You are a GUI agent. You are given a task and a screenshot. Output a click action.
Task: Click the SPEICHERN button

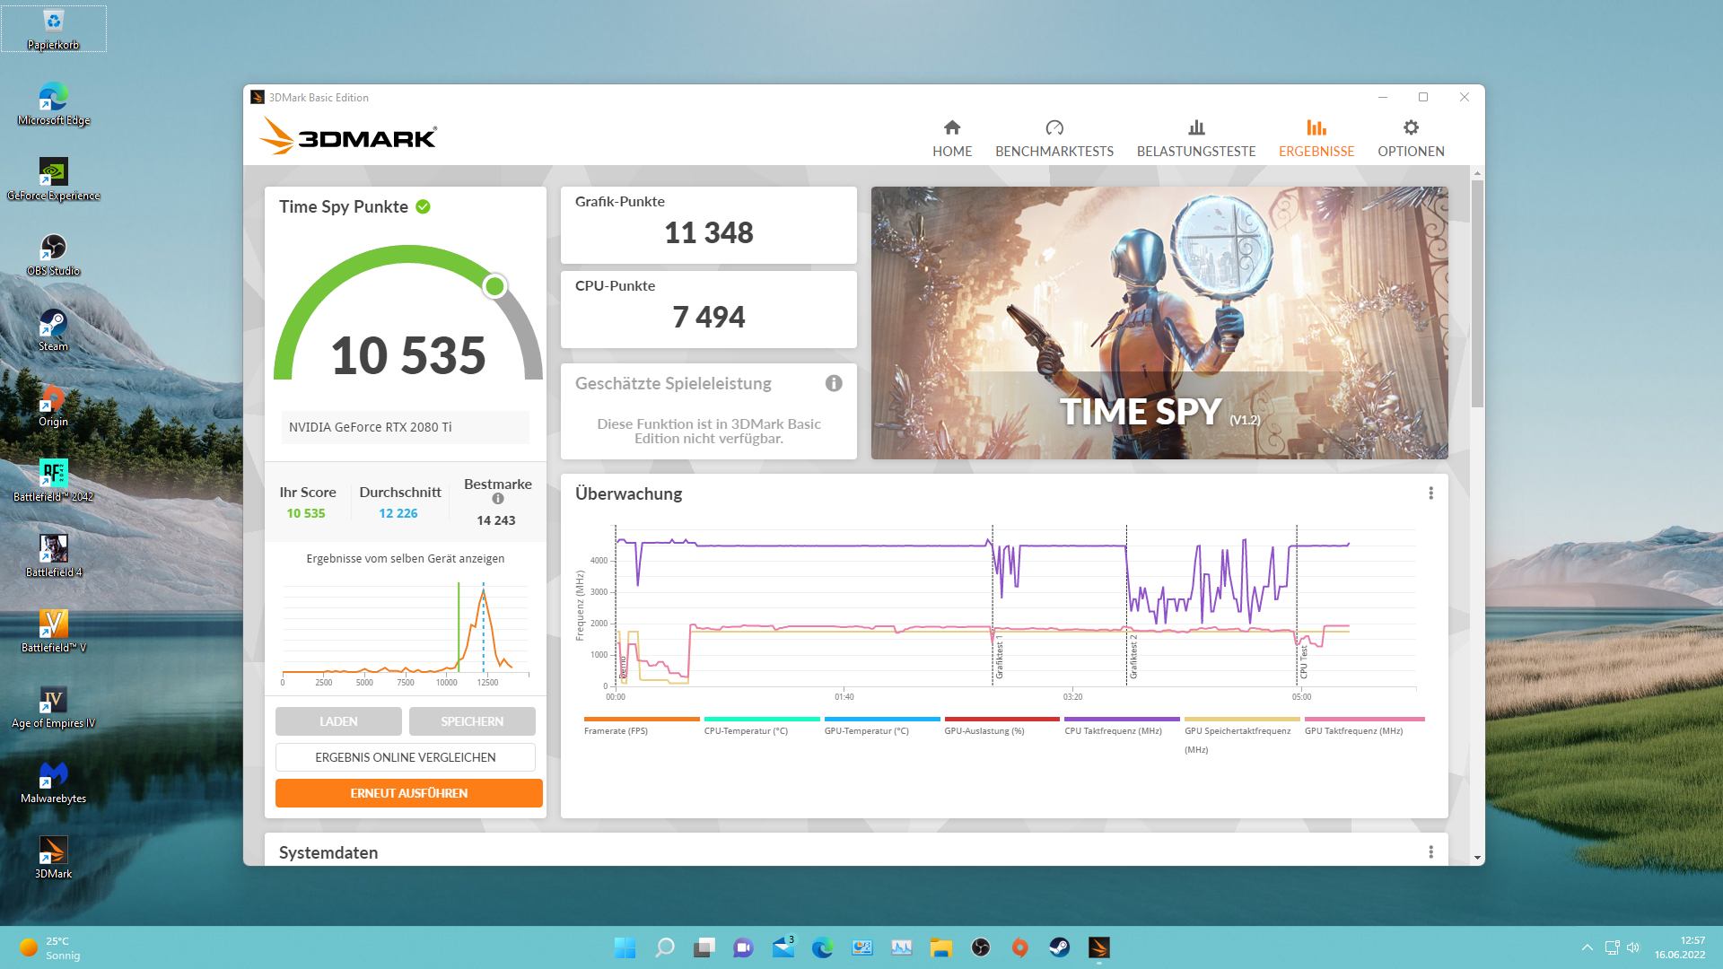472,721
